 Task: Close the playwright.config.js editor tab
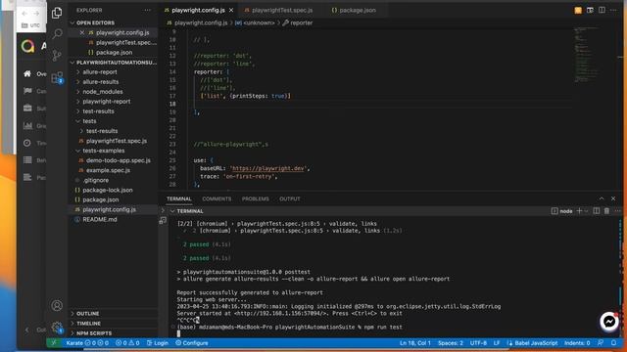pyautogui.click(x=231, y=10)
